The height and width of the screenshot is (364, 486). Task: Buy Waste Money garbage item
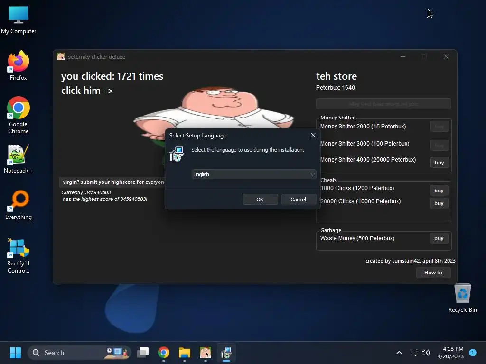click(439, 238)
